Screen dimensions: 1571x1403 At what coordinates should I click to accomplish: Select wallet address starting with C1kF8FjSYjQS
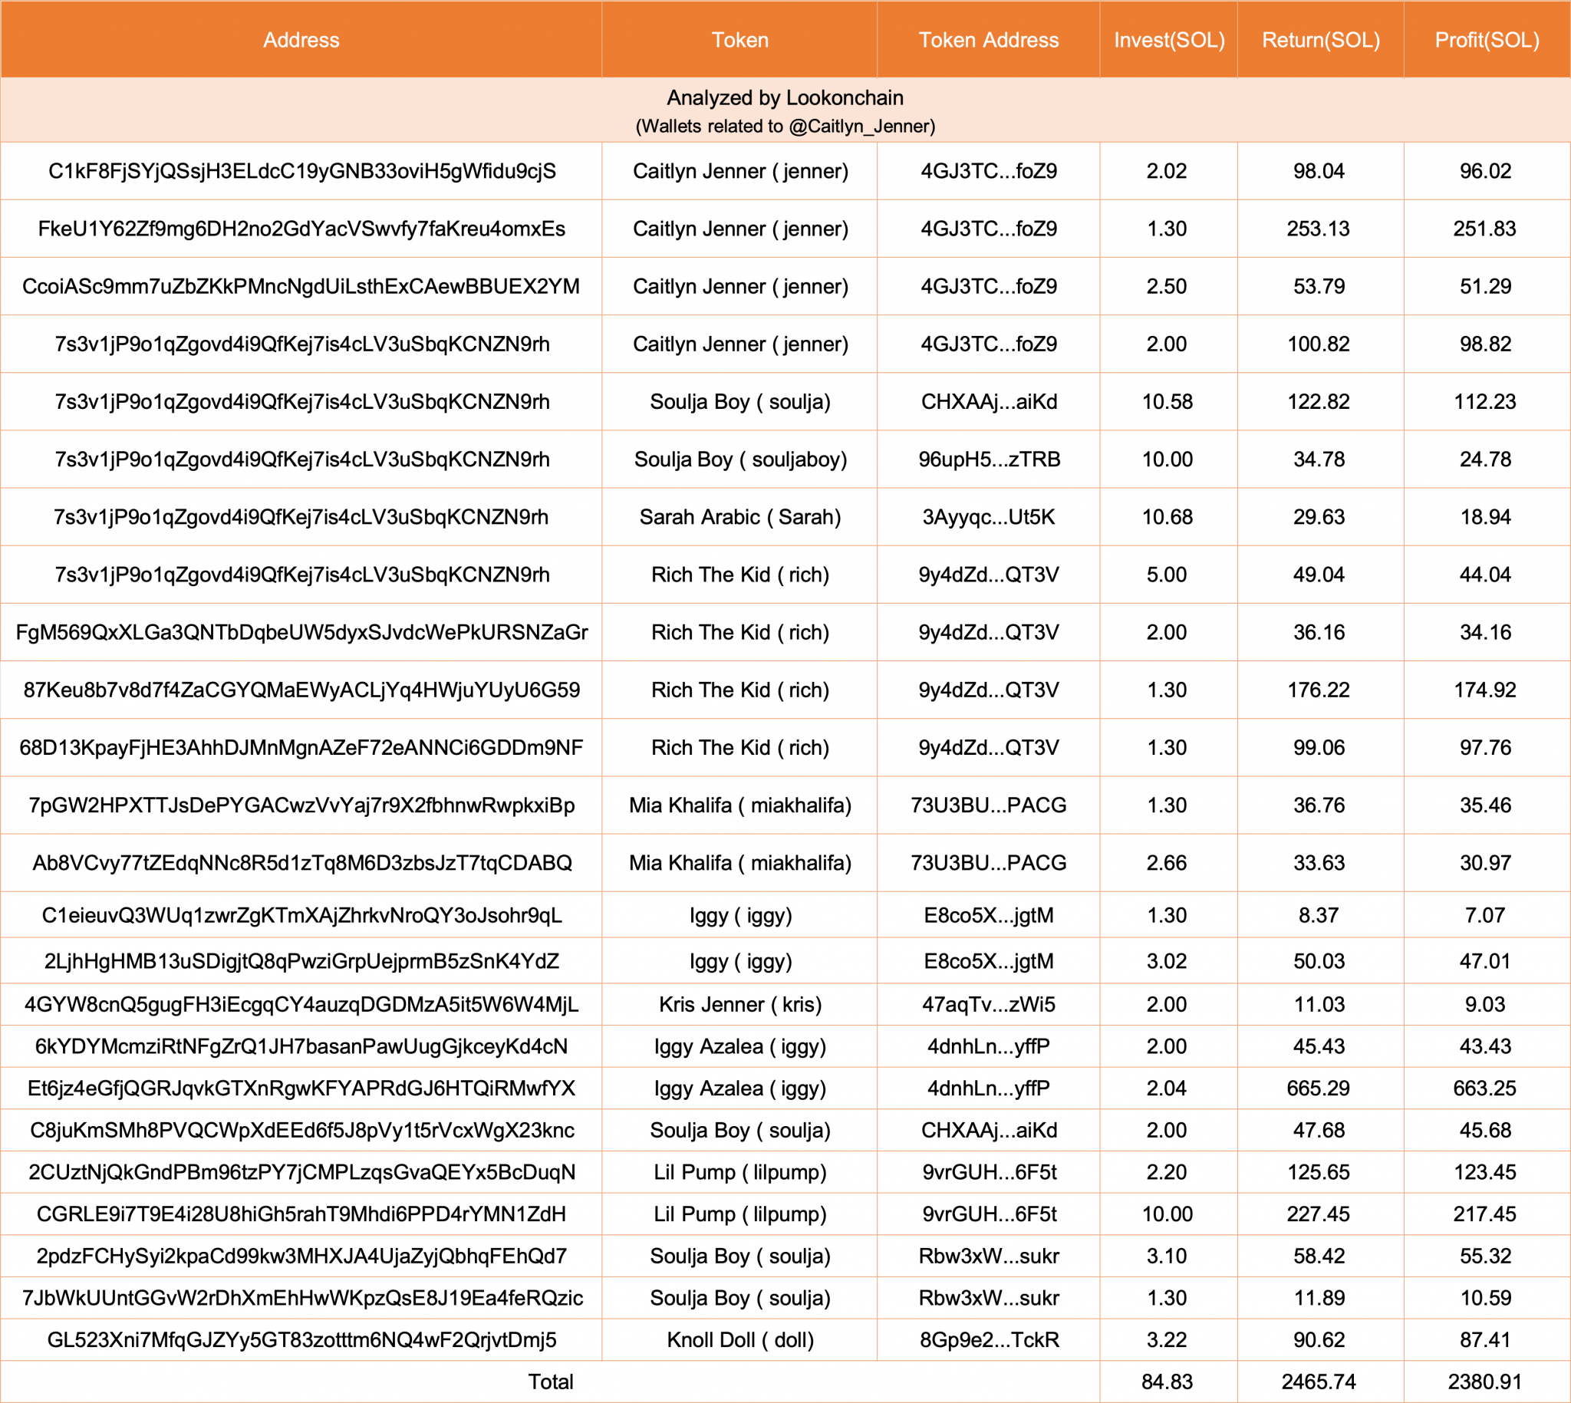point(302,171)
